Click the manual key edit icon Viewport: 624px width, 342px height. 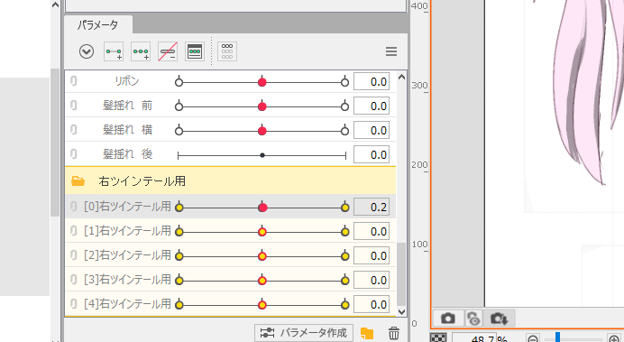(195, 51)
